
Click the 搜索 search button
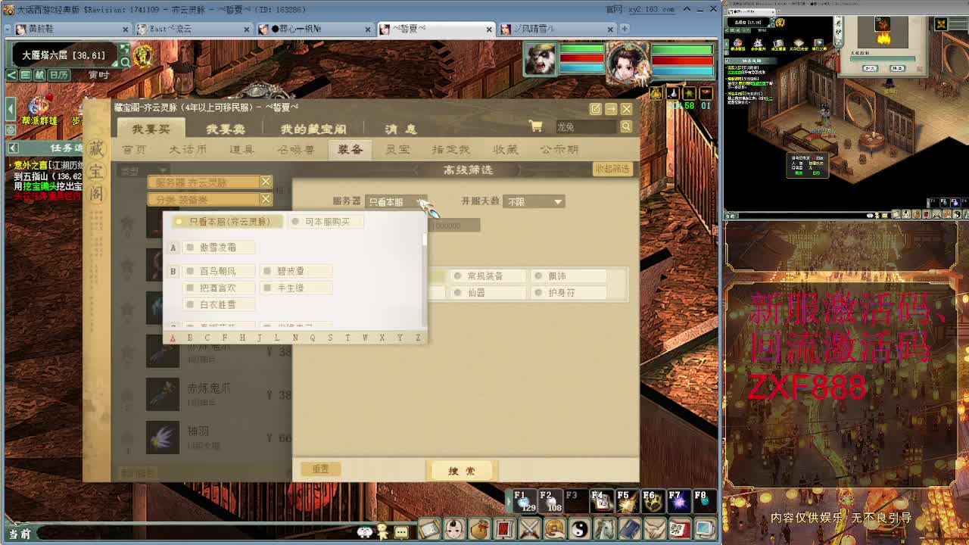[x=462, y=471]
